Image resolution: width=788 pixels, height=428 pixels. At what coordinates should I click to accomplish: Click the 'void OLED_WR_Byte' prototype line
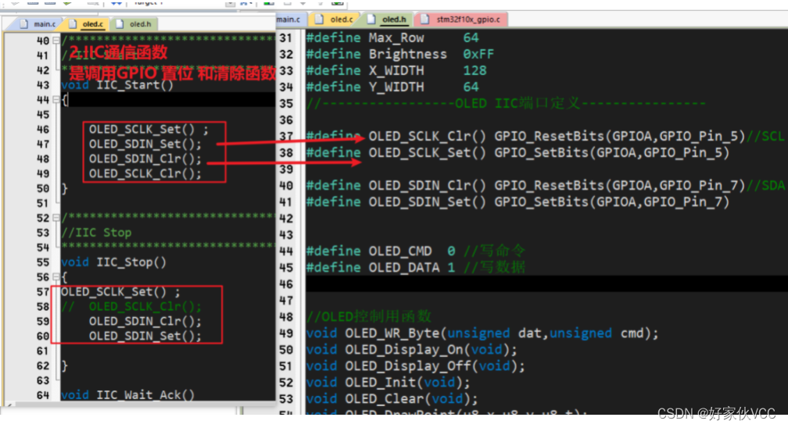point(482,333)
